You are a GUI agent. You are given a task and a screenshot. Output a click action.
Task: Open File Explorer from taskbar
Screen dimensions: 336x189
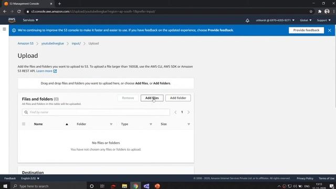pyautogui.click(x=124, y=186)
